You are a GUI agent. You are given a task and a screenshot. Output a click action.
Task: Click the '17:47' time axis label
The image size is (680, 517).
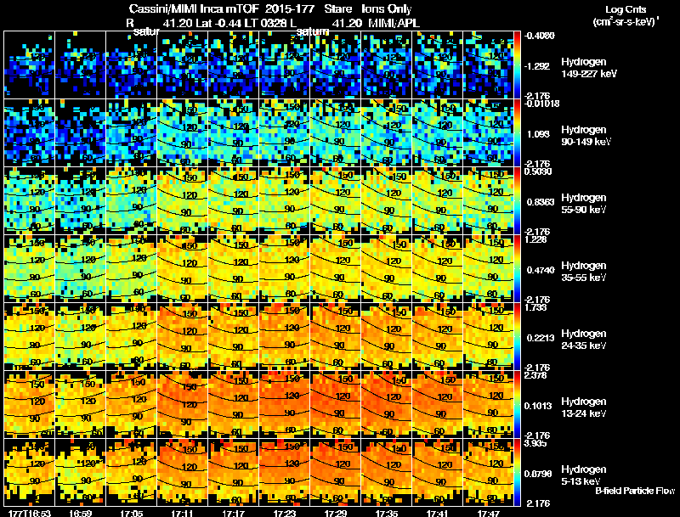coord(489,513)
